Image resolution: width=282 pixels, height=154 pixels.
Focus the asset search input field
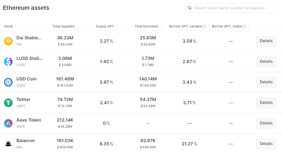[231, 8]
